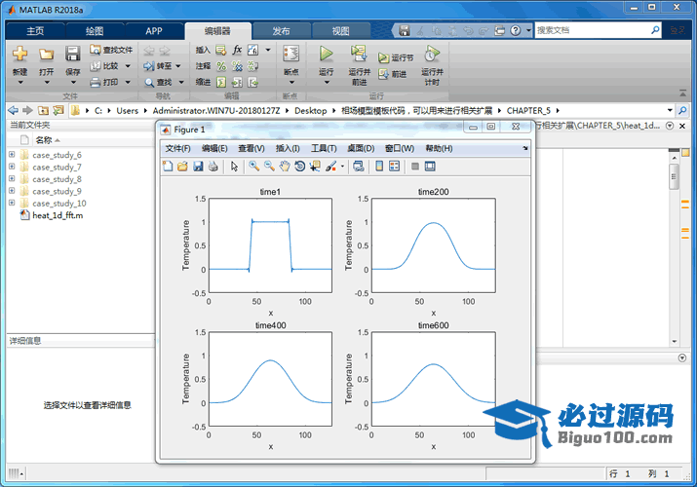Expand the case_study_9 folder
This screenshot has height=487, width=697.
point(12,191)
